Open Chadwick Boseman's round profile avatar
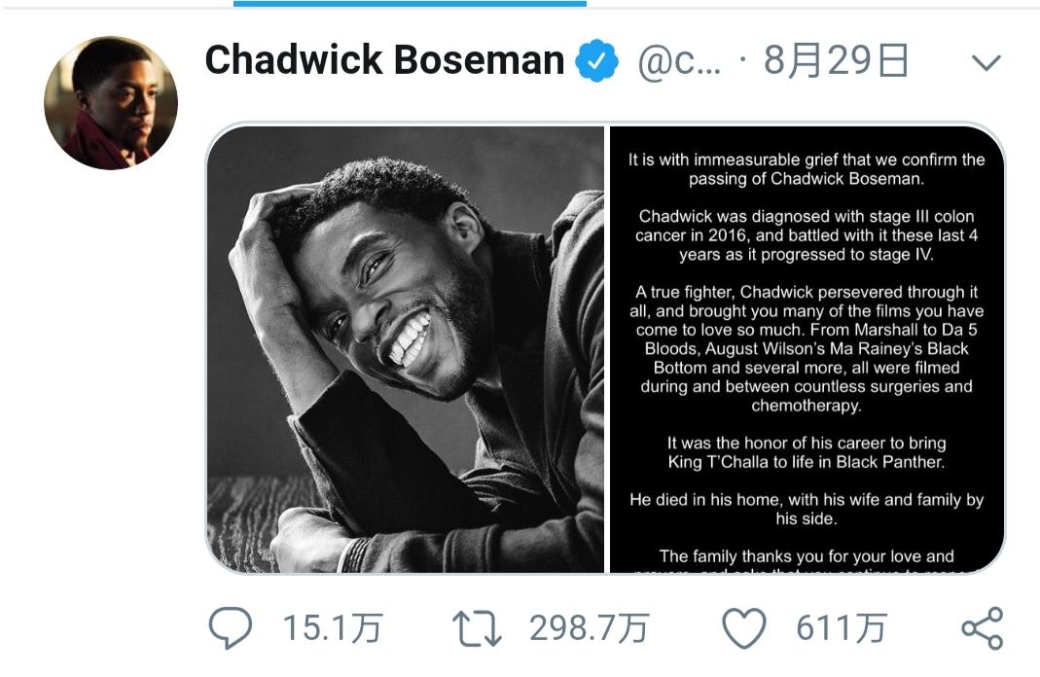The height and width of the screenshot is (677, 1040). pos(111,102)
